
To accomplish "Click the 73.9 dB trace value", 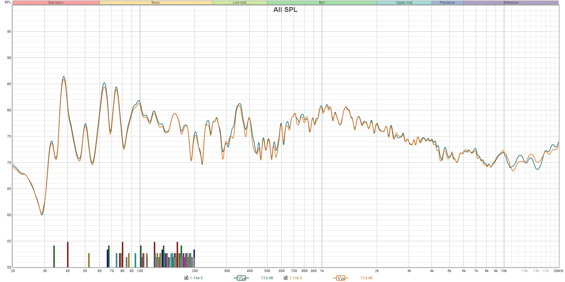I will tap(366, 278).
